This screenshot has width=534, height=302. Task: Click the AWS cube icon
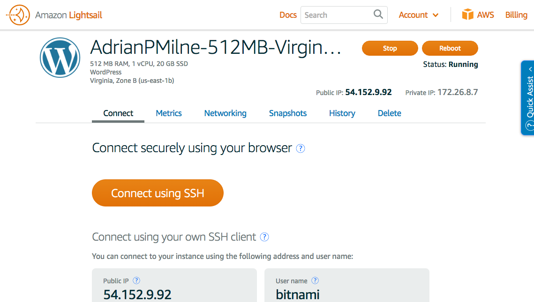467,15
